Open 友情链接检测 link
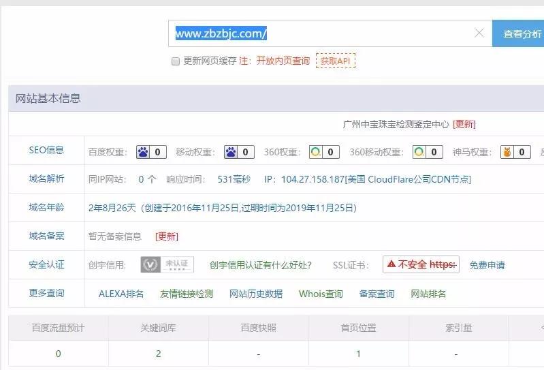Viewport: 544px width, 370px height. [x=187, y=294]
